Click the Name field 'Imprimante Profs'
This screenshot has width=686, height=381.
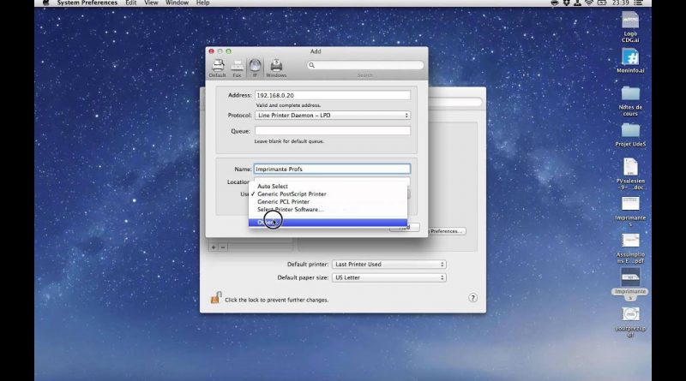click(x=332, y=169)
